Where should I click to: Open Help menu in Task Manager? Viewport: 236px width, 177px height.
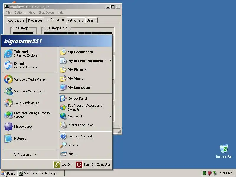[x=60, y=12]
